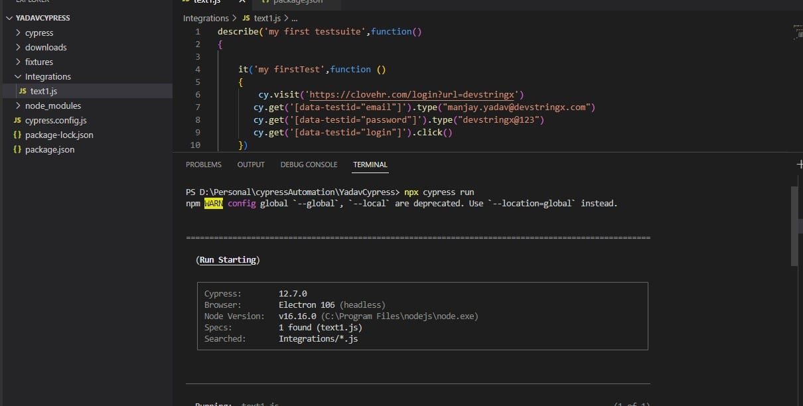Click the 'Node Version:' label in terminal
Viewport: 803px width, 406px height.
coord(234,316)
